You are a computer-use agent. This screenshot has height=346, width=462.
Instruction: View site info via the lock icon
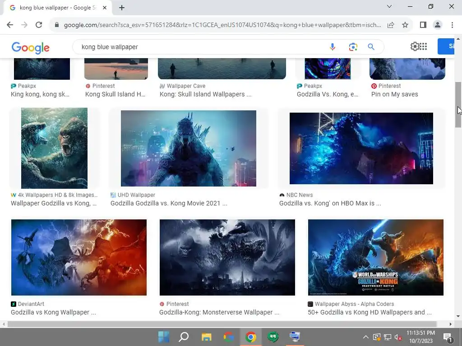[57, 25]
